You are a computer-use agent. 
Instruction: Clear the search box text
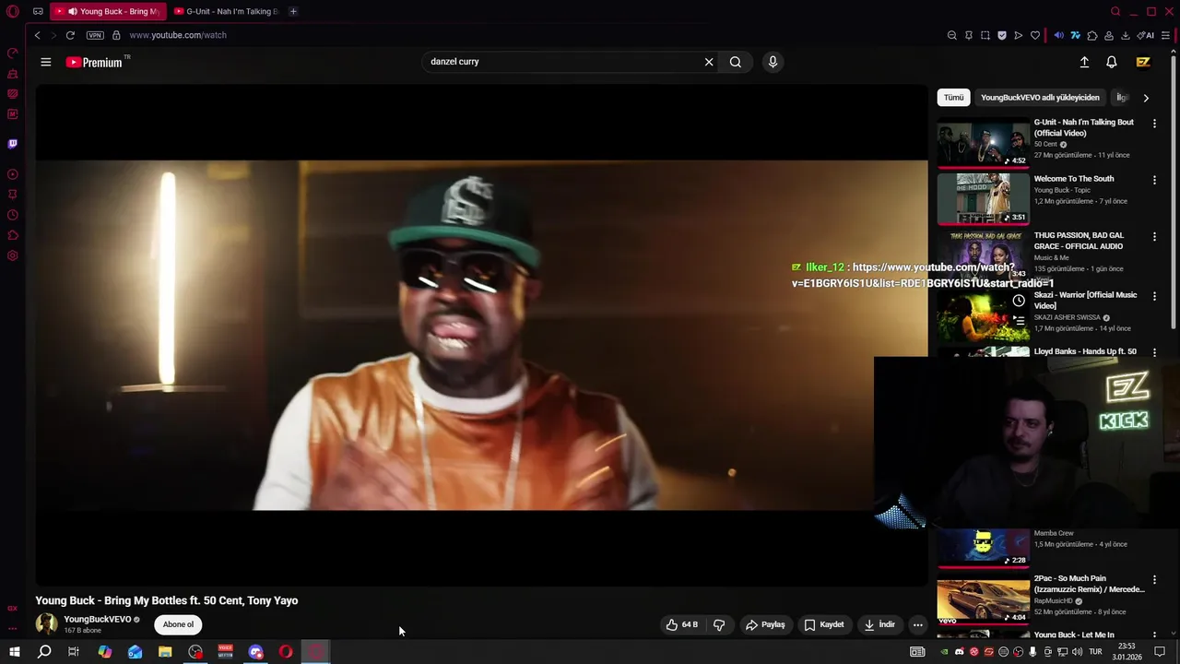709,62
